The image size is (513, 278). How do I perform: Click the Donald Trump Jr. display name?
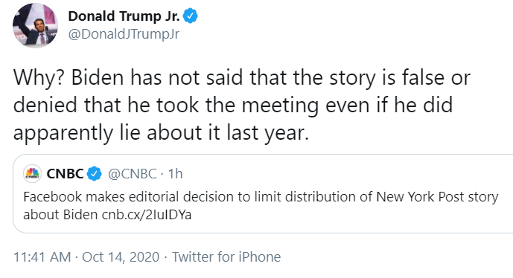click(x=124, y=16)
